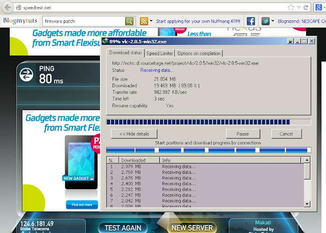Click the orange RSS feed icon

[x=144, y=21]
